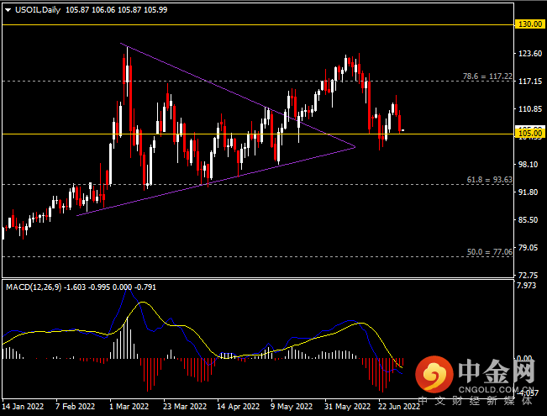The image size is (547, 416).
Task: Select the 14 Jan 2022 date label
Action: point(23,407)
